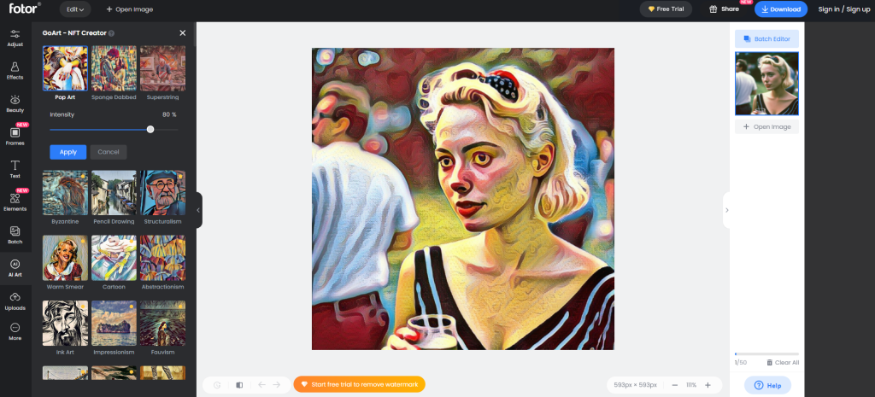This screenshot has width=875, height=397.
Task: Select the original photo thumbnail in batch panel
Action: pyautogui.click(x=766, y=84)
